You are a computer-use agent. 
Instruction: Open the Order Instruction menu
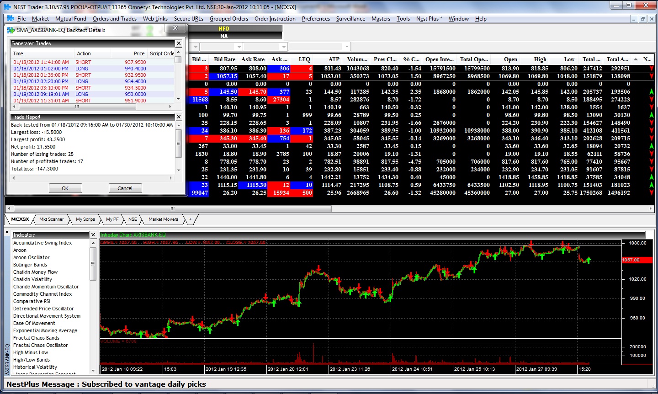click(275, 19)
